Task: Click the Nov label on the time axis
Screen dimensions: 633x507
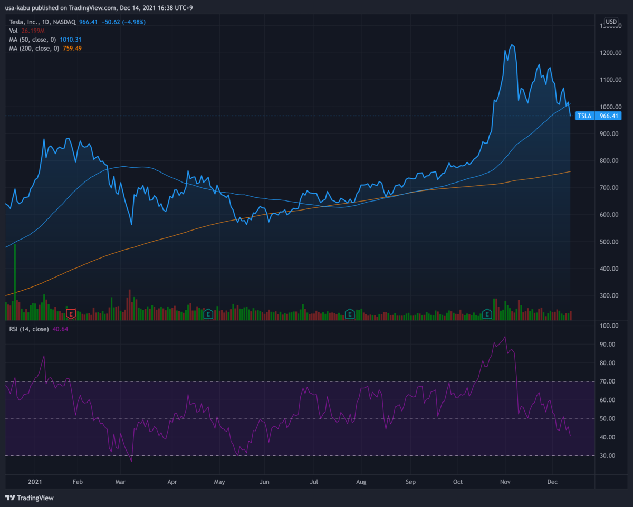Action: pos(505,482)
